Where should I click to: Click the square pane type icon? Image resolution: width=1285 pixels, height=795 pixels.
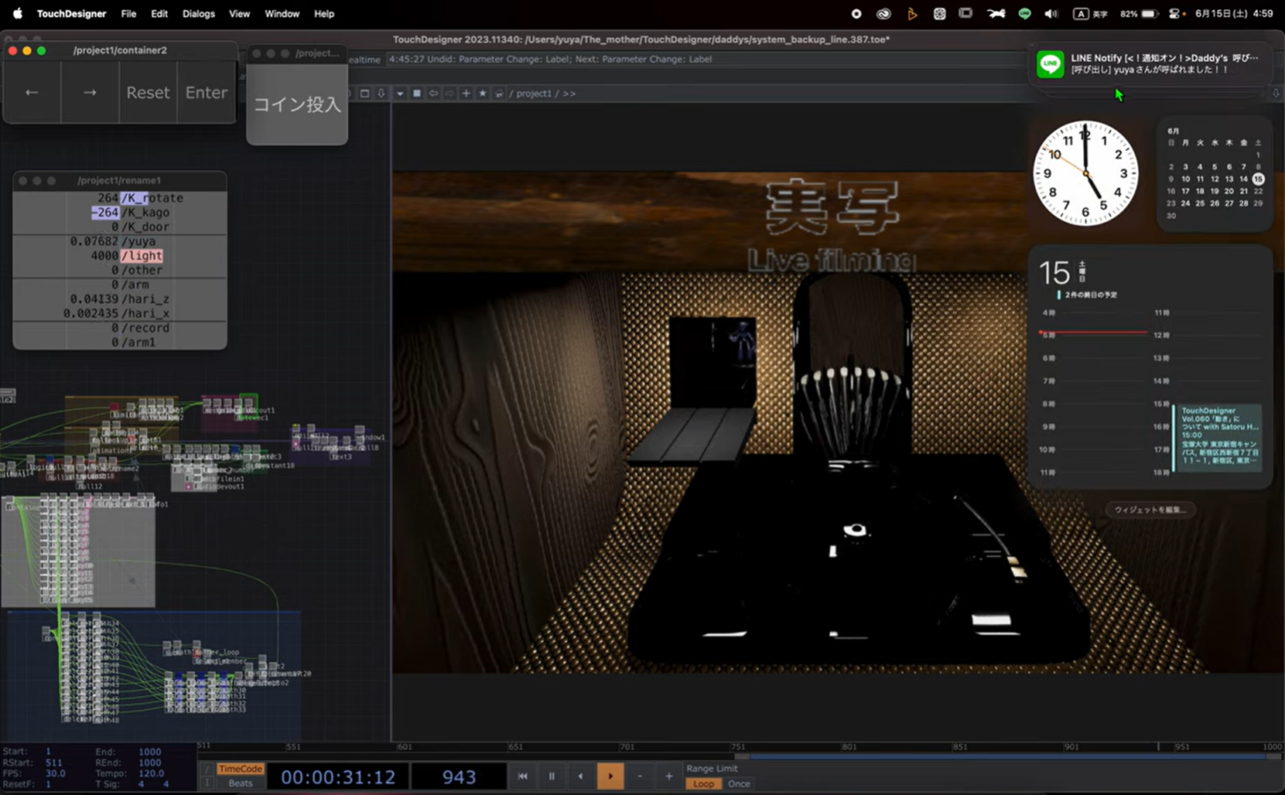(x=416, y=94)
